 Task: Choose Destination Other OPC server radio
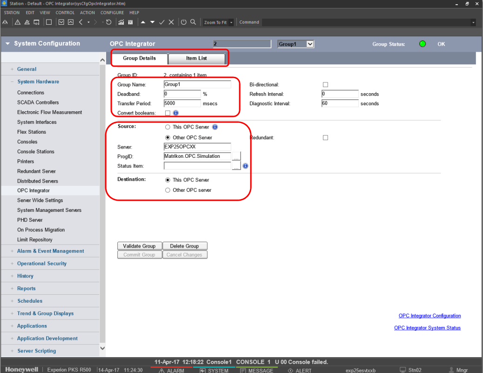point(168,190)
